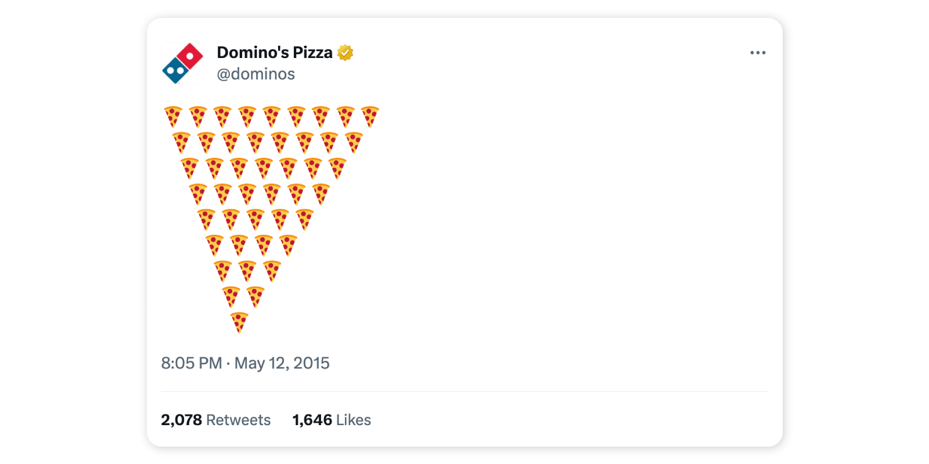This screenshot has height=464, width=929.
Task: Click the verified badge next to Domino's Pizza
Action: click(345, 52)
